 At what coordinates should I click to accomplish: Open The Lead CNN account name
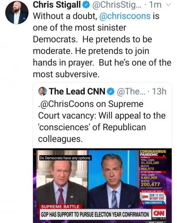[x=77, y=91]
